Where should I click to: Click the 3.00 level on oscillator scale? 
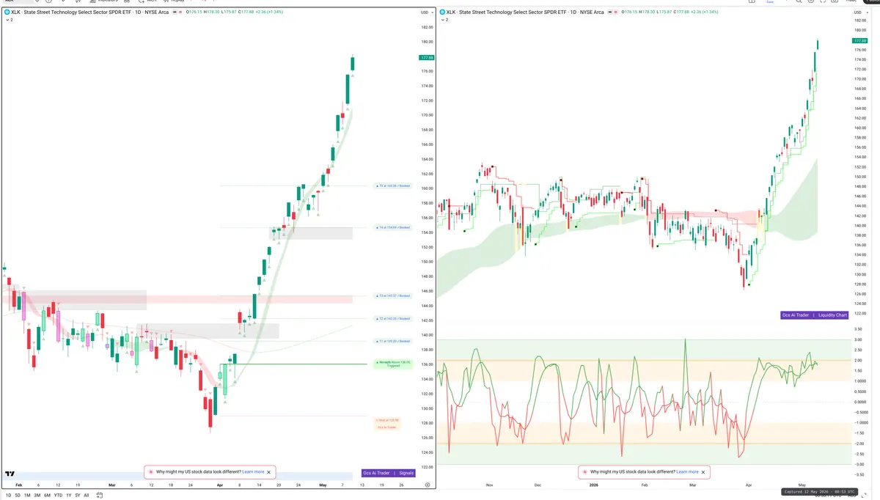pos(858,340)
